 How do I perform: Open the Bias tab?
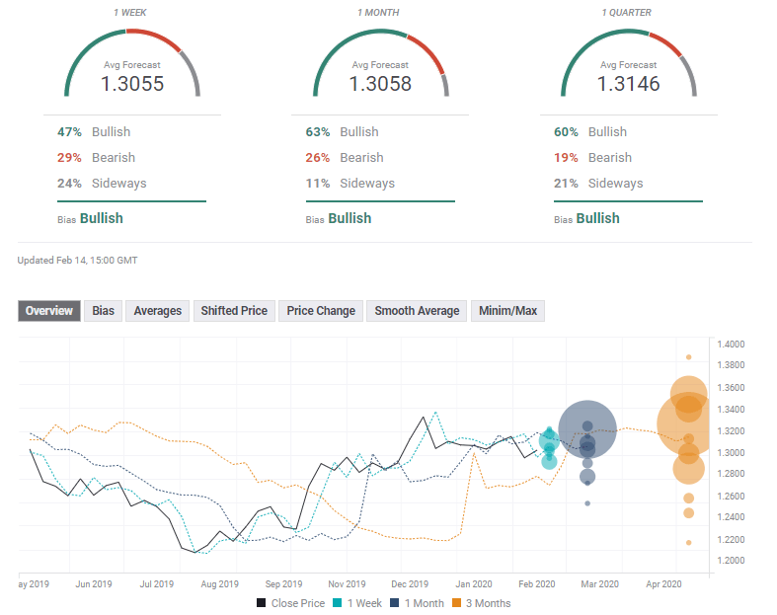pos(103,311)
